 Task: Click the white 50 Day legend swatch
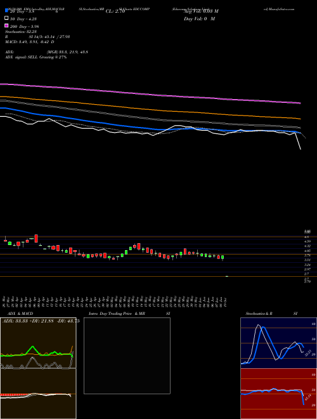[x=6, y=18]
